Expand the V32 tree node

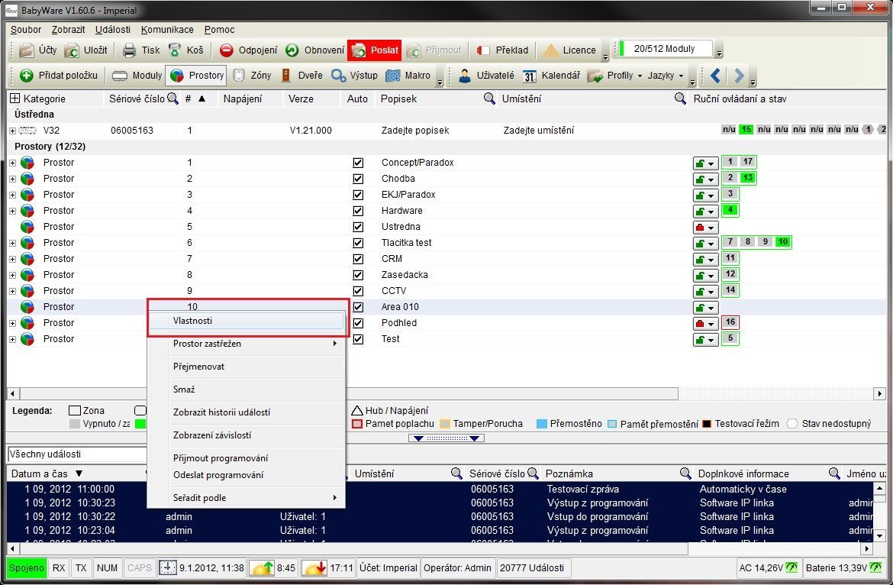[x=13, y=131]
